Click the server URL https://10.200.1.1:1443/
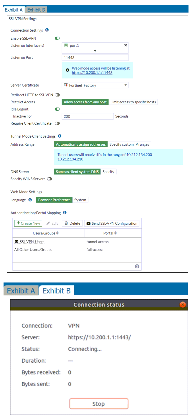This screenshot has height=420, width=193. click(x=99, y=337)
